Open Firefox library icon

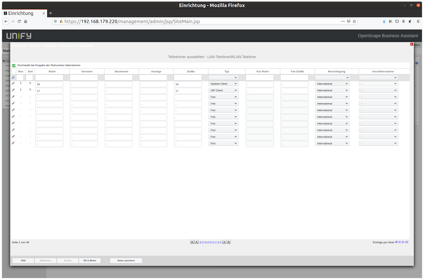click(391, 21)
